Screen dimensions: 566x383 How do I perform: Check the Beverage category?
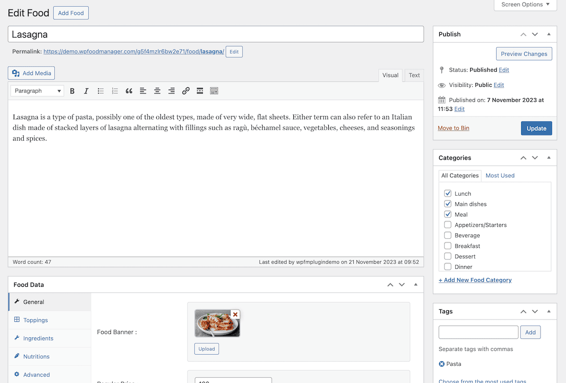tap(448, 235)
